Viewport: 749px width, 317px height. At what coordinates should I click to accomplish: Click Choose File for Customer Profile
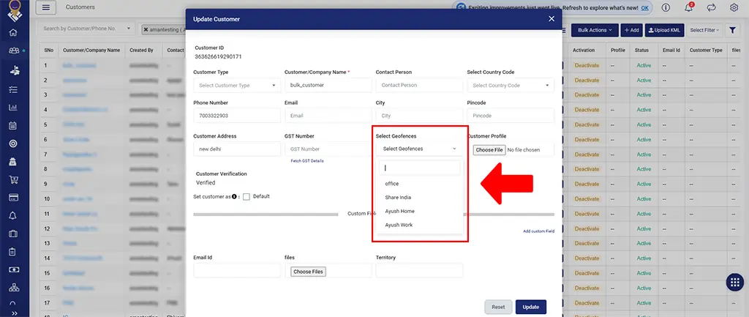coord(489,150)
